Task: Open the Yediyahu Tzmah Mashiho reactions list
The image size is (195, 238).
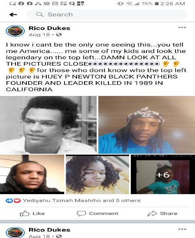Action: tap(81, 201)
